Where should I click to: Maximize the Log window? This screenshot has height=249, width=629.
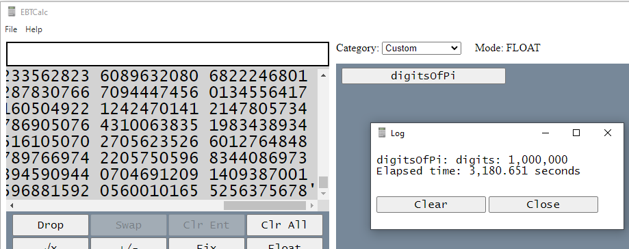tap(576, 133)
